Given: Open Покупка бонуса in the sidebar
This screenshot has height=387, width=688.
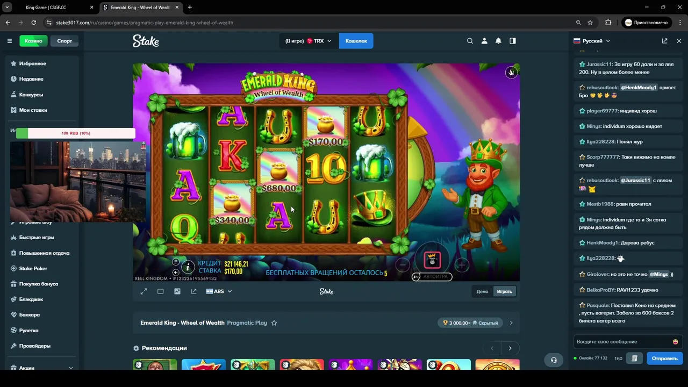Looking at the screenshot, I should (42, 284).
